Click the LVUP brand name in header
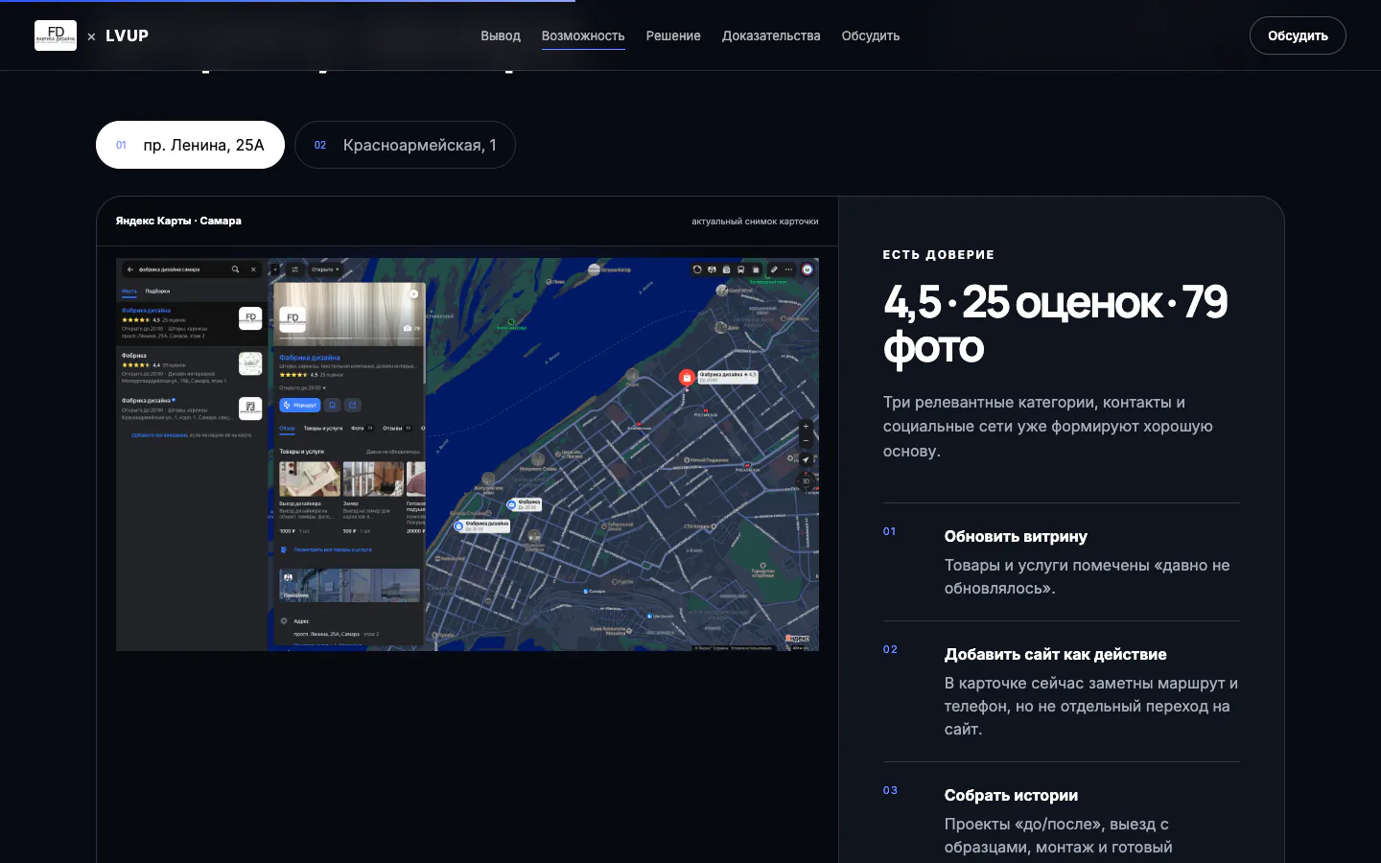This screenshot has height=863, width=1381. (127, 35)
